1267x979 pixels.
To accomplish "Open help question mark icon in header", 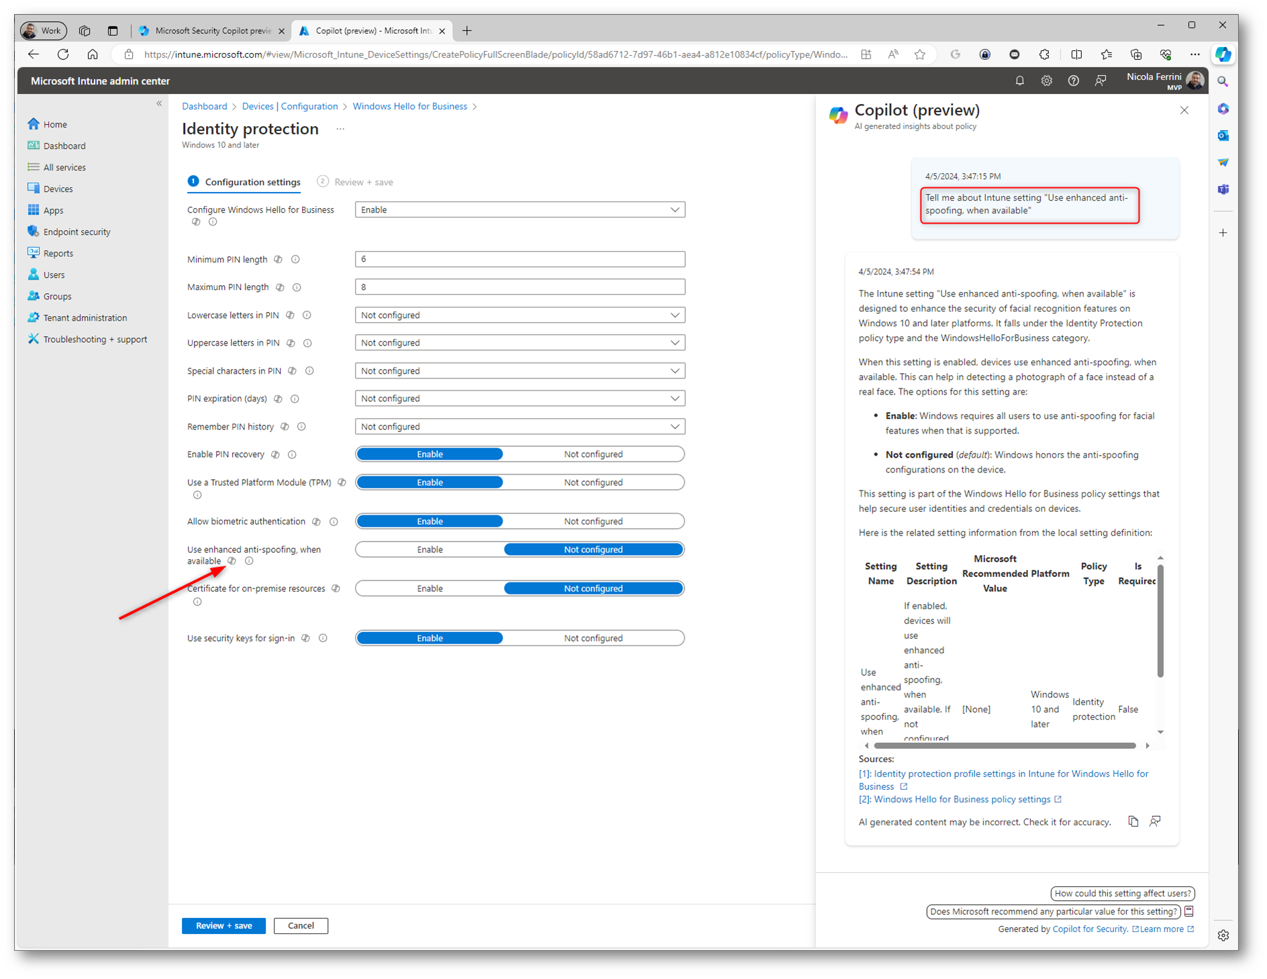I will [1073, 81].
